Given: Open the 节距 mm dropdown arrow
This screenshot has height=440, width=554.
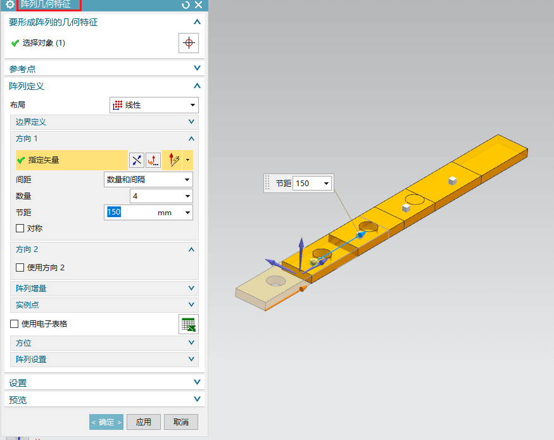Looking at the screenshot, I should (x=187, y=212).
